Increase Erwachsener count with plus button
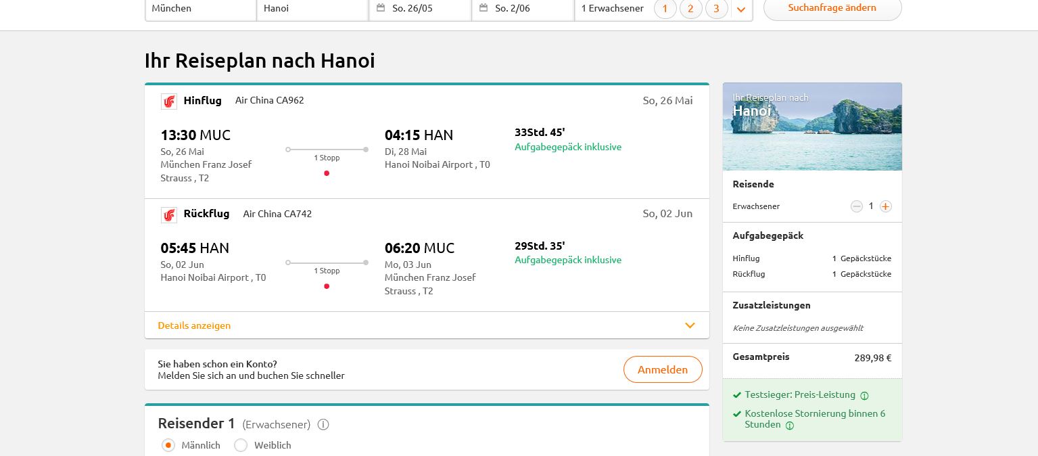Screen dimensions: 1038x456 coord(886,206)
